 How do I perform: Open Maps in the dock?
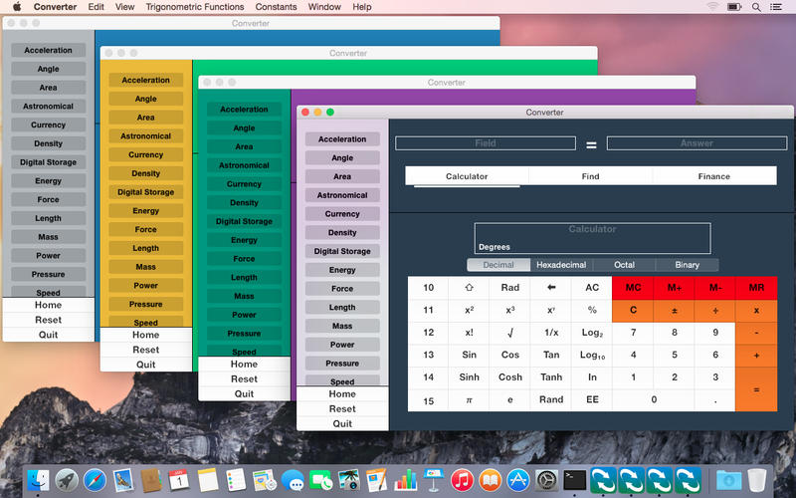[x=264, y=480]
